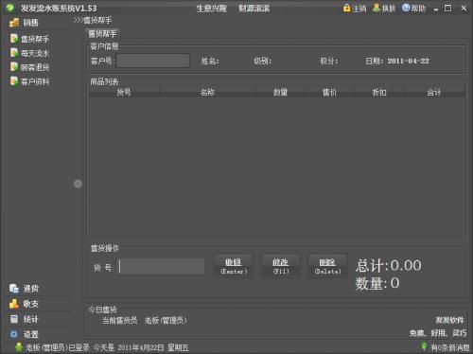
Task: Click the 总计:0.00 total text
Action: [389, 265]
